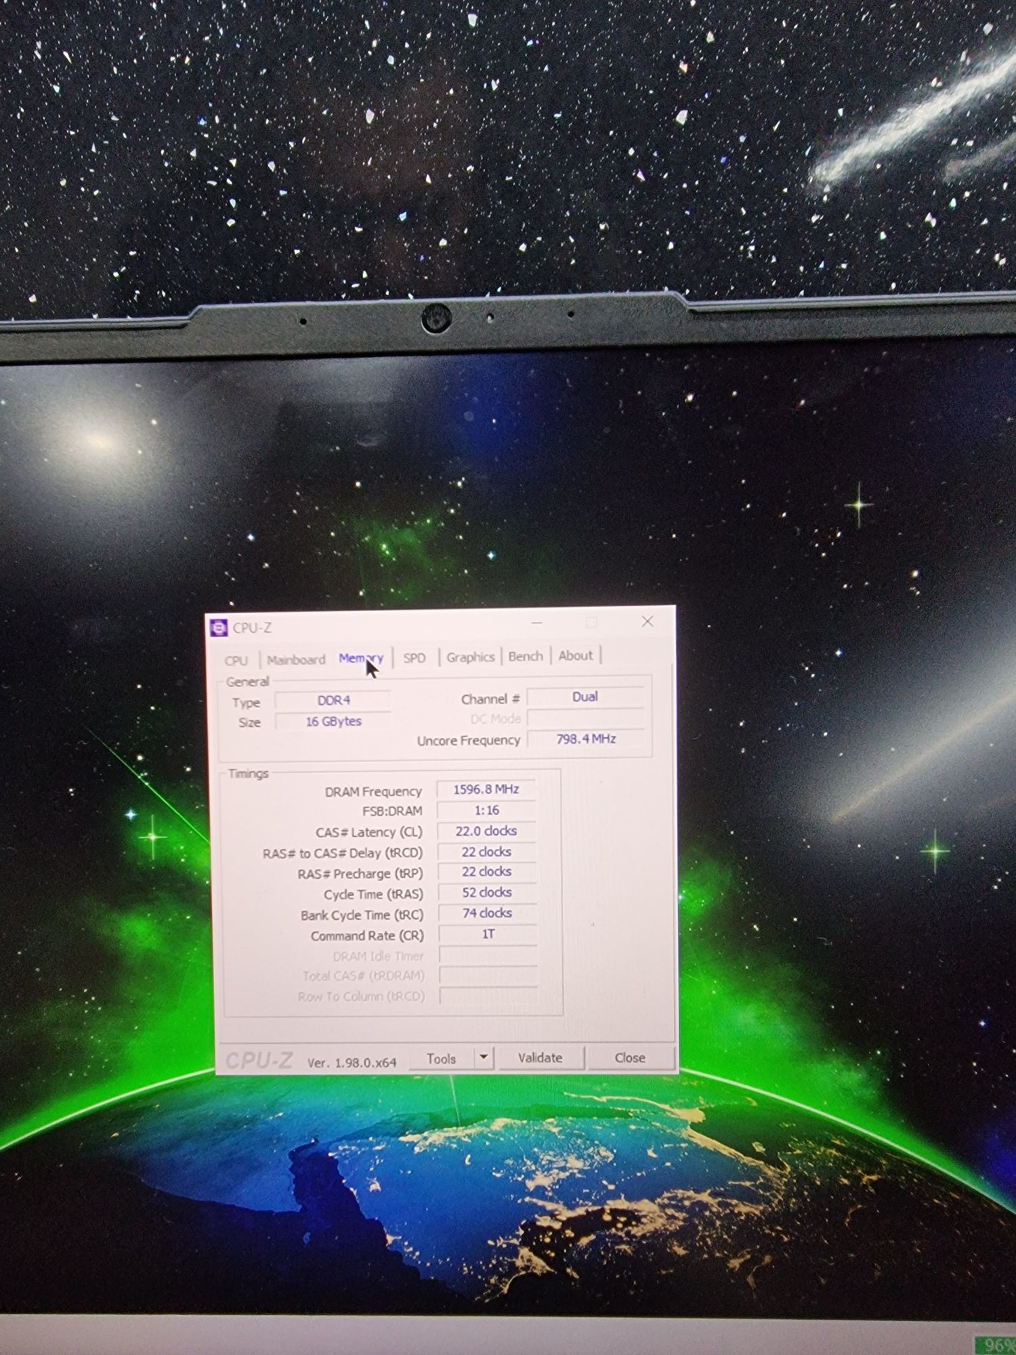Click the CPU-Z title bar icon
This screenshot has width=1016, height=1355.
pyautogui.click(x=219, y=628)
